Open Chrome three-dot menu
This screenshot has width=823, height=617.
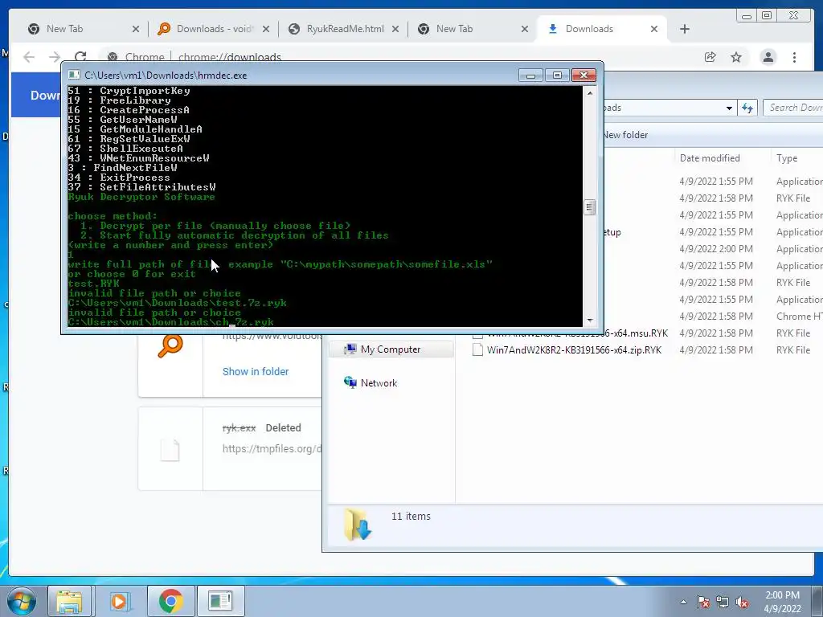pyautogui.click(x=794, y=57)
